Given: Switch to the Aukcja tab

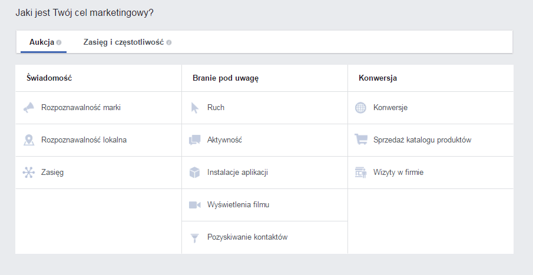Looking at the screenshot, I should click(x=42, y=42).
